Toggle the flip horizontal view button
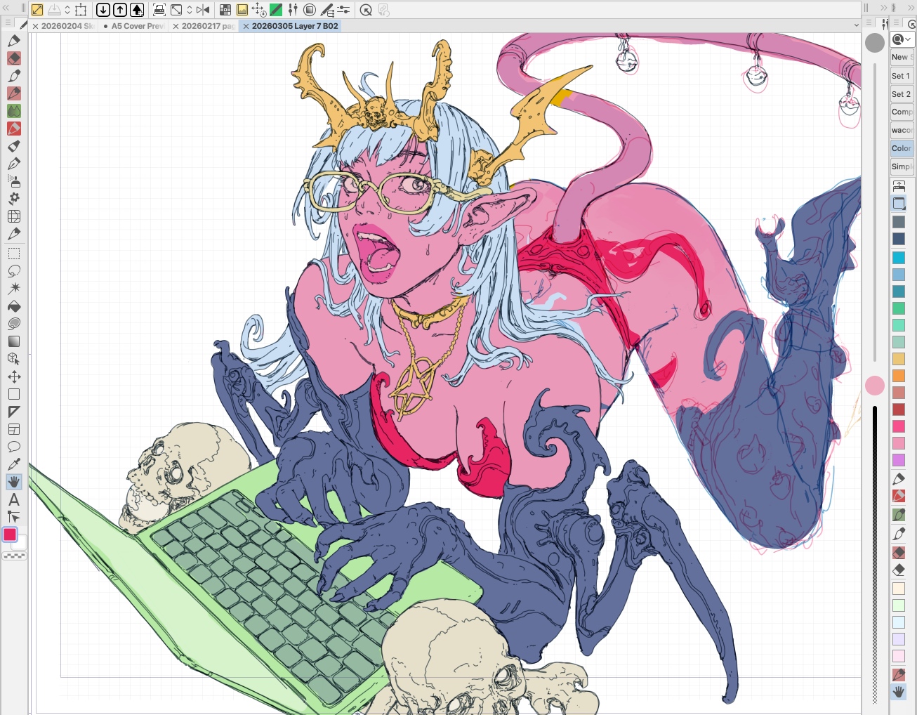The height and width of the screenshot is (715, 917). tap(203, 10)
